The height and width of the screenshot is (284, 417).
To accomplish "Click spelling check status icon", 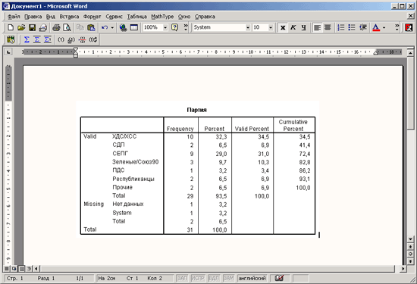I will point(279,278).
